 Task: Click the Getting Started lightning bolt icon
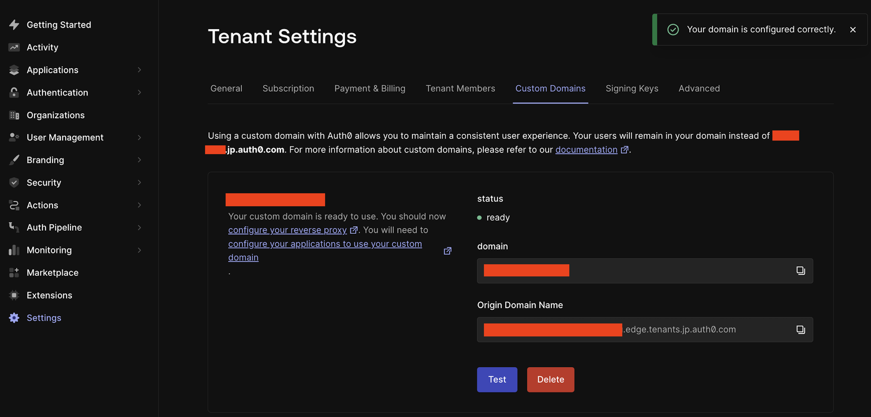tap(14, 25)
